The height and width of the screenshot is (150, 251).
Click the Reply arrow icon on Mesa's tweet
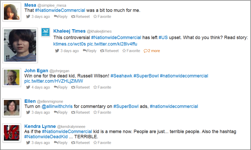point(56,16)
